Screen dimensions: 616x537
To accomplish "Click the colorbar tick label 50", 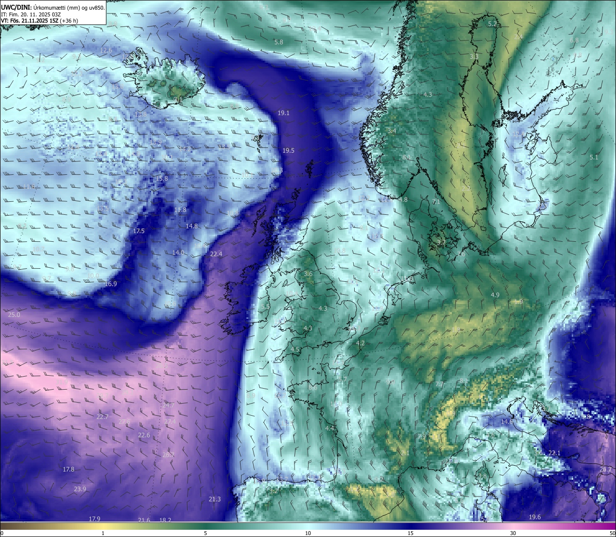I will tap(612, 533).
